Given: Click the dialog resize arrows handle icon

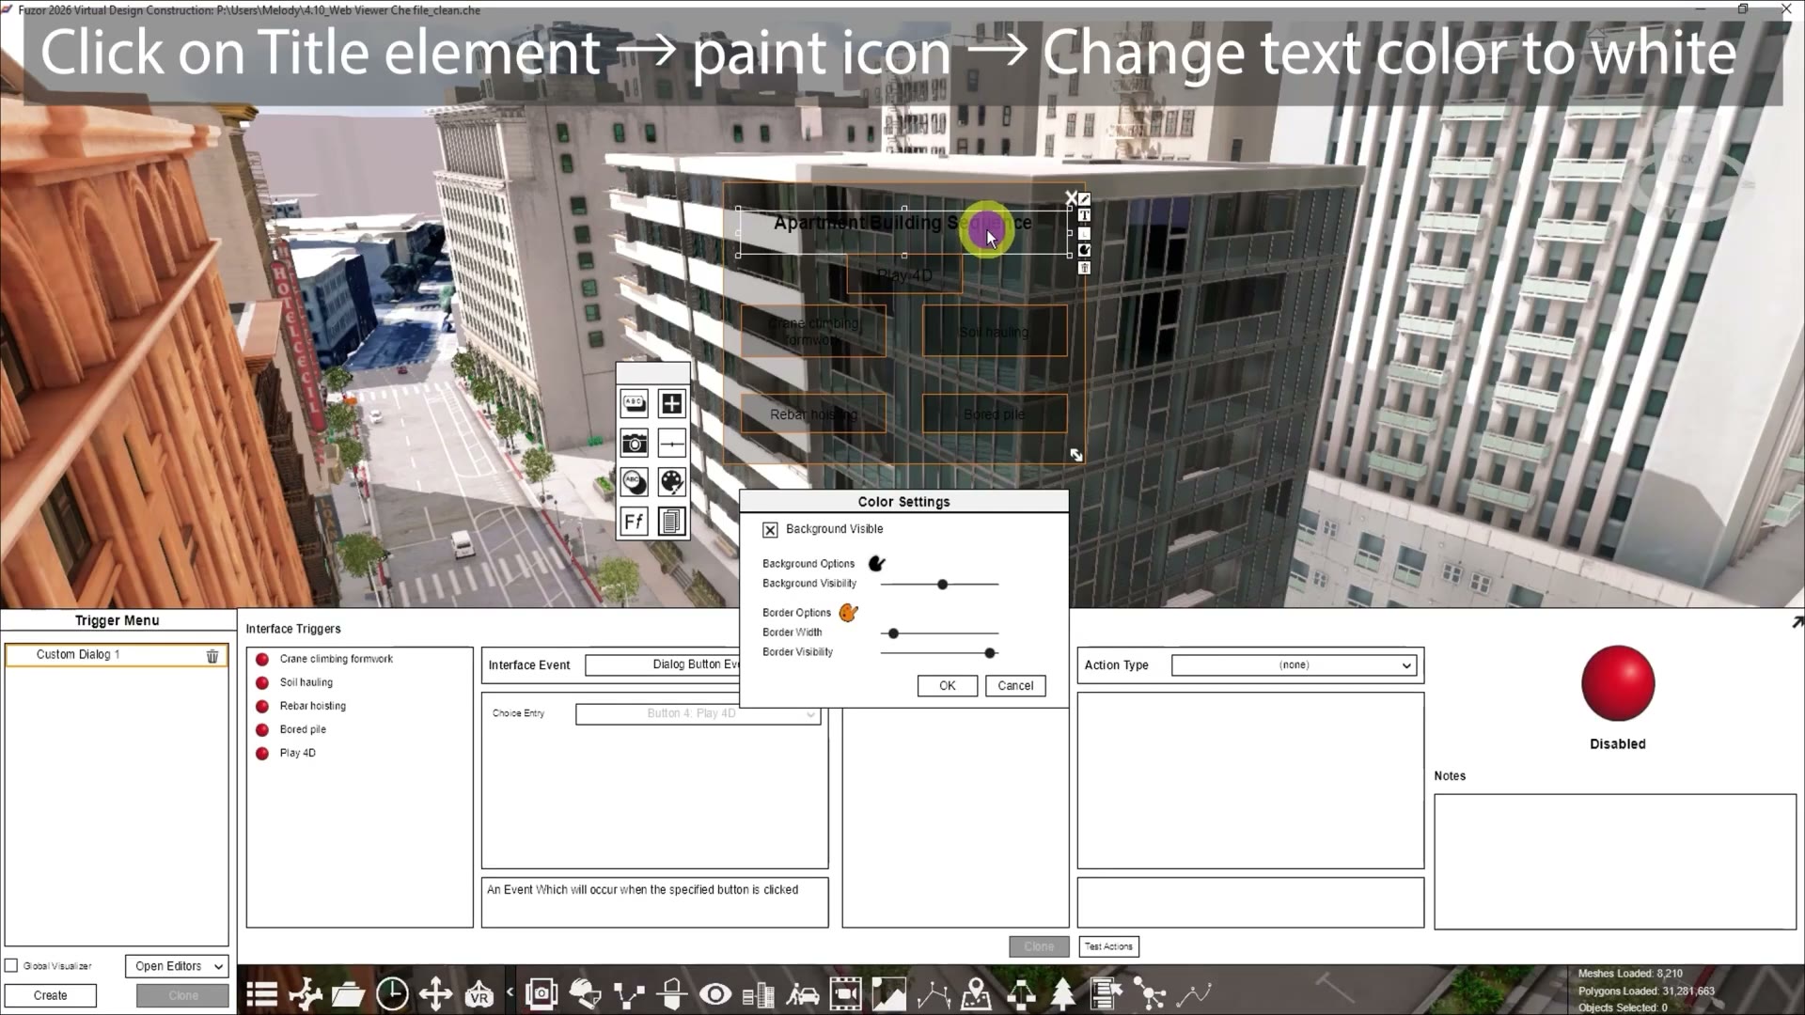Looking at the screenshot, I should tap(1076, 455).
